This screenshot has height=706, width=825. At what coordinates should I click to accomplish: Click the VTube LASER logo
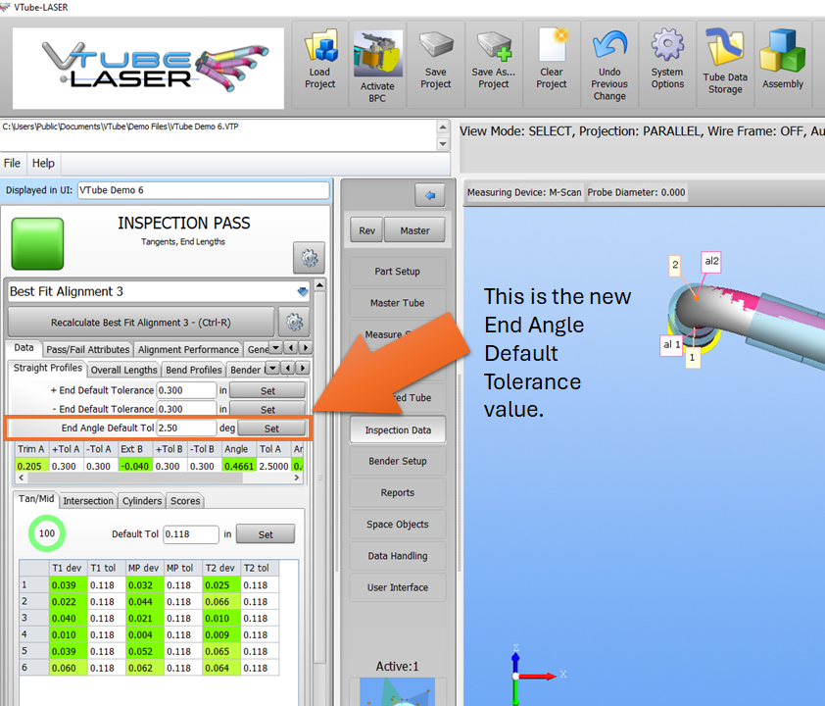click(148, 68)
